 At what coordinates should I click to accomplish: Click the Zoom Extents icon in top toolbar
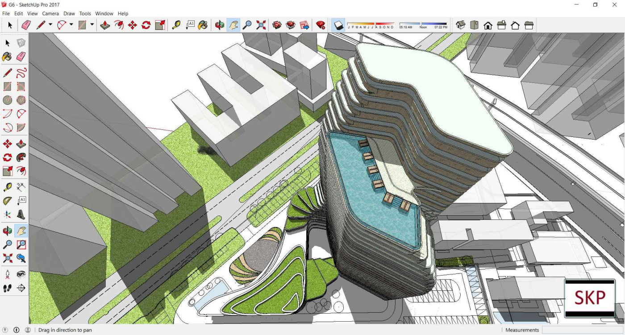coord(261,25)
